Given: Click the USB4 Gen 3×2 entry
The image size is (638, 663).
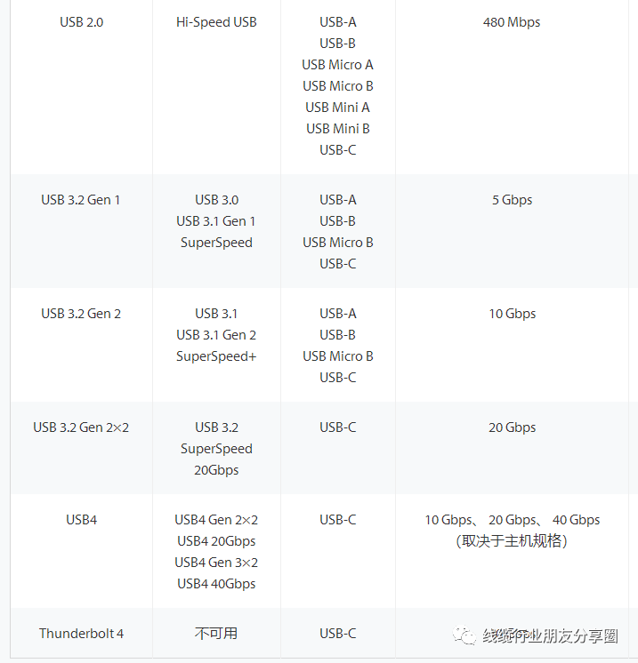Looking at the screenshot, I should [x=216, y=562].
